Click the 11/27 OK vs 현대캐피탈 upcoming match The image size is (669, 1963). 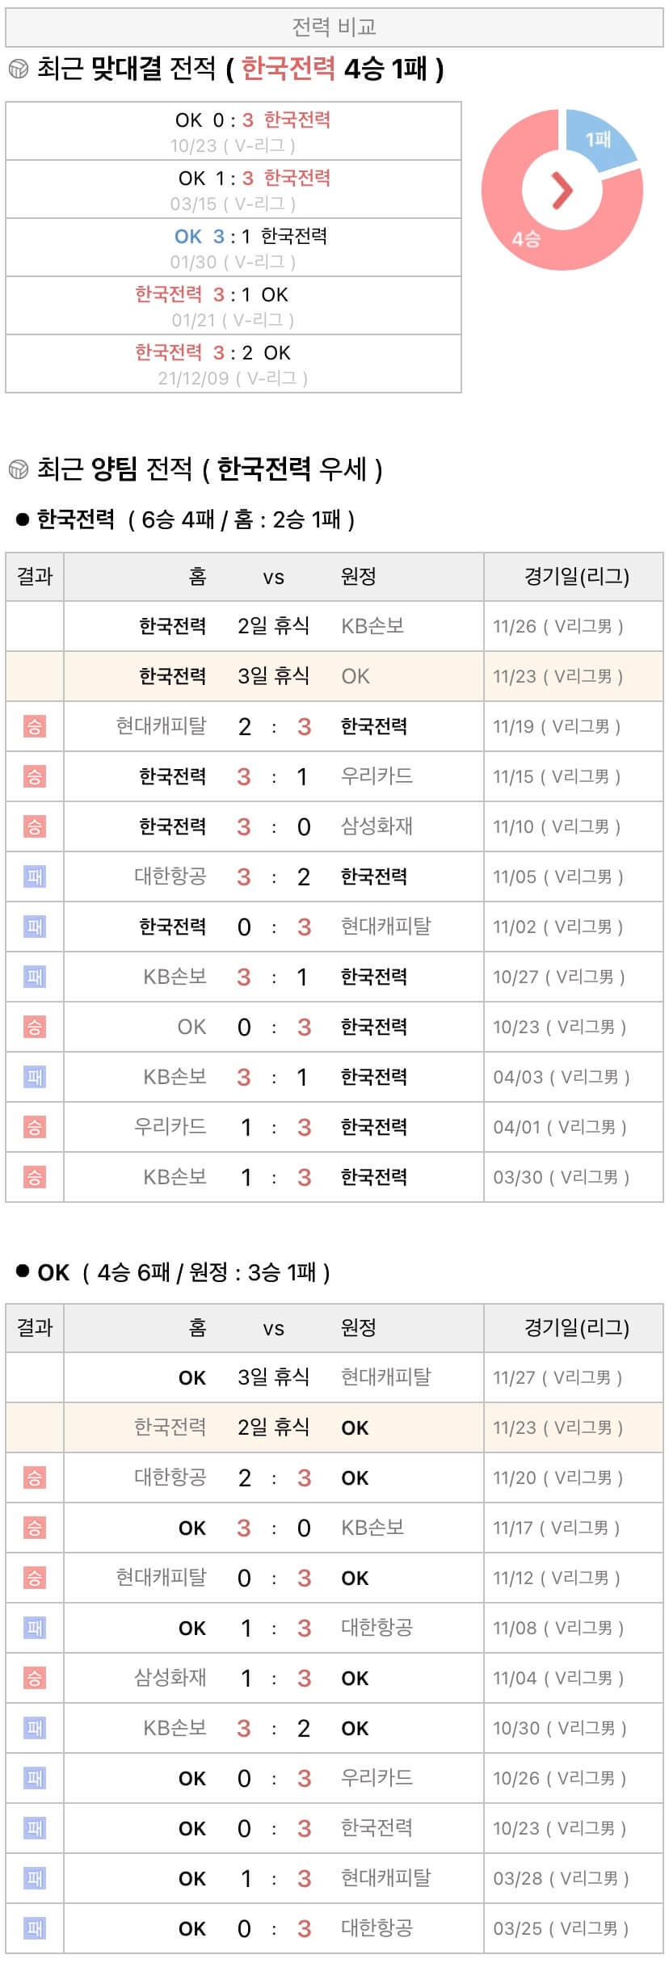[x=334, y=1377]
